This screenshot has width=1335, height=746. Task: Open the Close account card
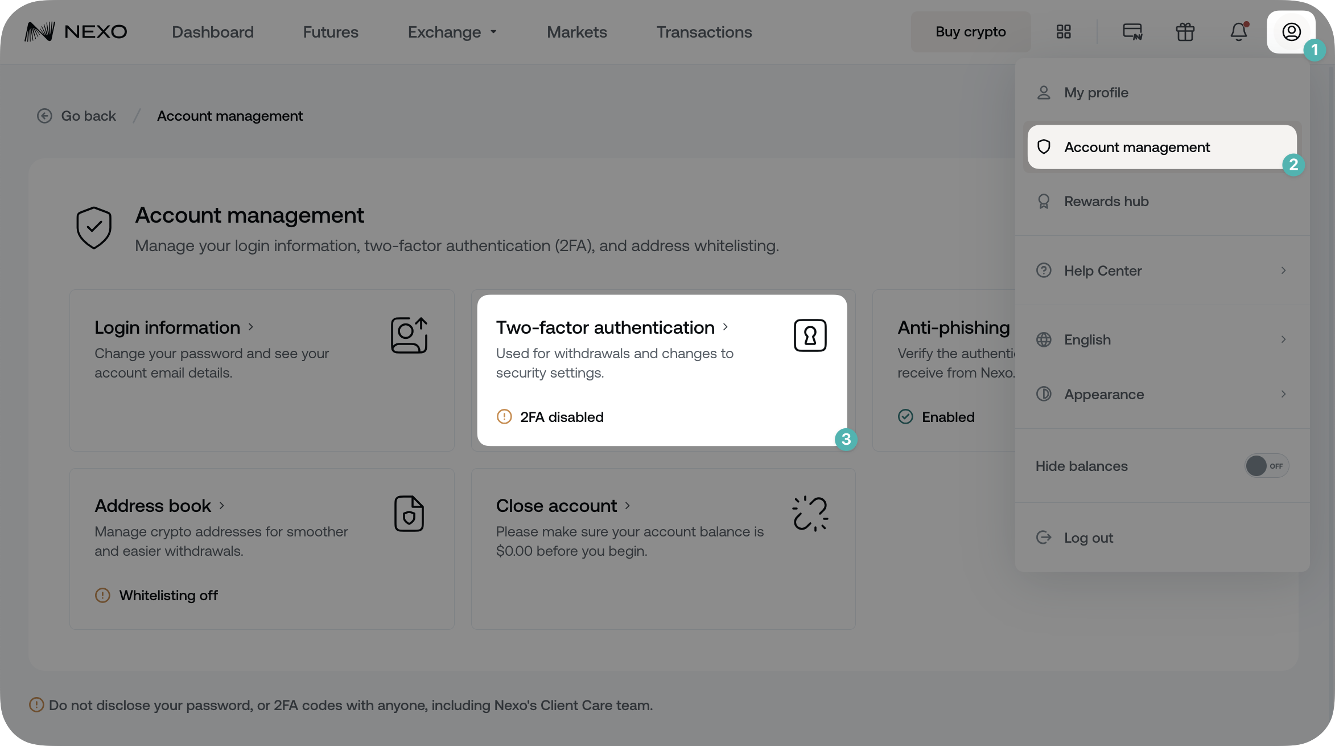556,506
